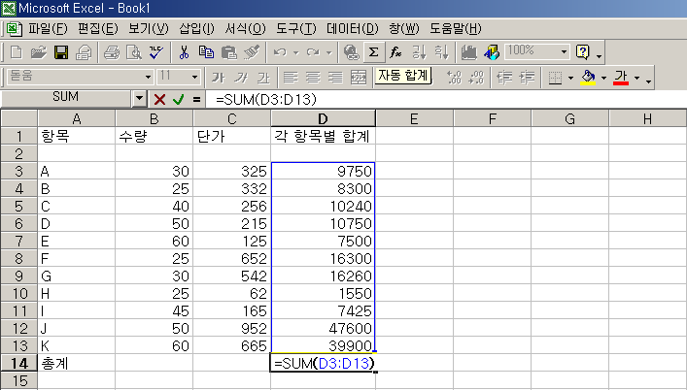Screen dimensions: 687x390
Task: Open undo history dropdown arrow
Action: pyautogui.click(x=295, y=52)
